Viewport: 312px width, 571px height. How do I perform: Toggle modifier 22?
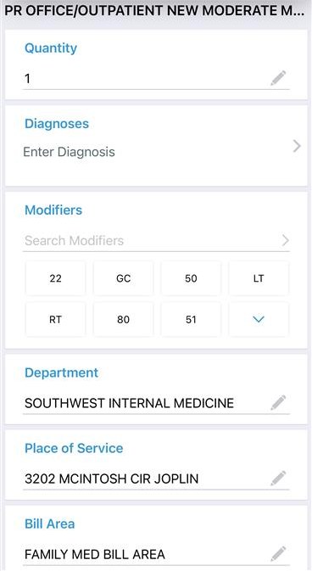click(x=55, y=278)
